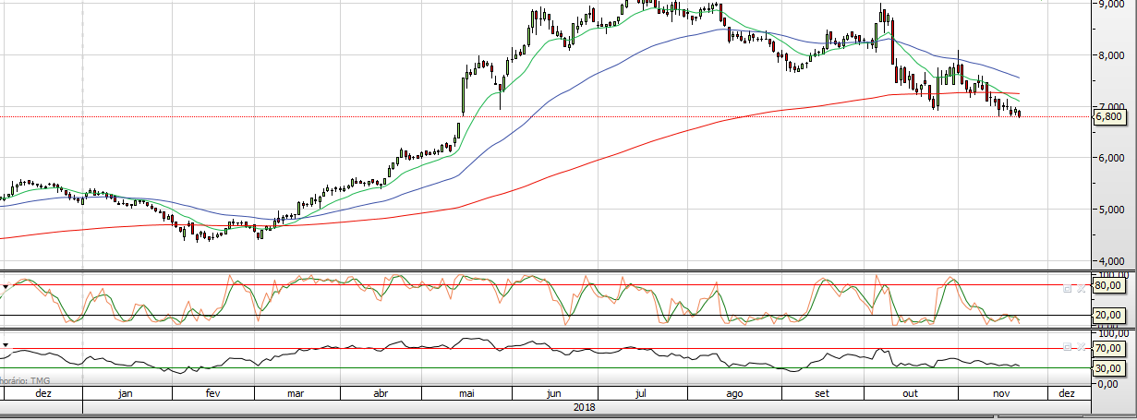Pick the "jul" month on the time axis

[x=639, y=393]
